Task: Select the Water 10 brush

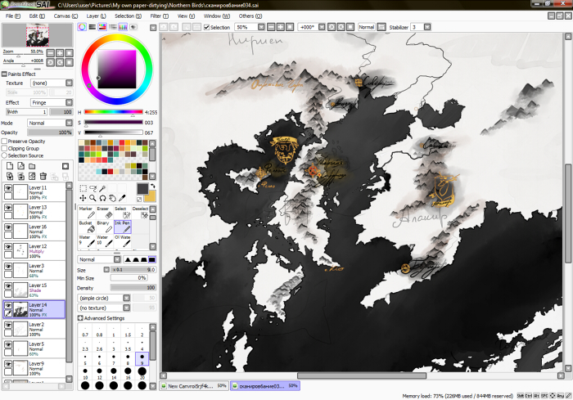Action: pos(104,240)
